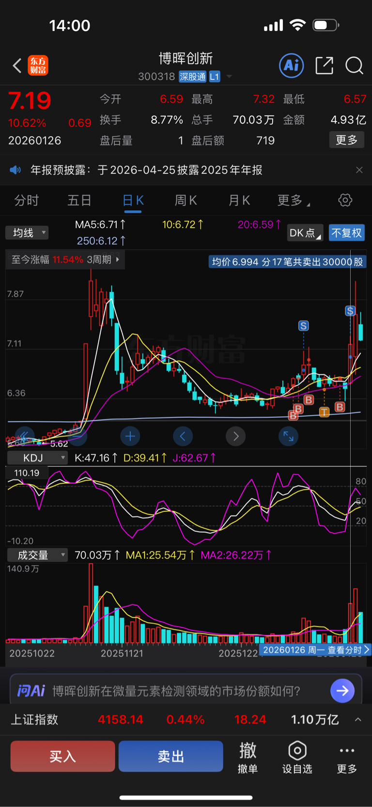Open the 成交量 indicator dropdown
Image resolution: width=372 pixels, height=807 pixels.
pos(37,555)
